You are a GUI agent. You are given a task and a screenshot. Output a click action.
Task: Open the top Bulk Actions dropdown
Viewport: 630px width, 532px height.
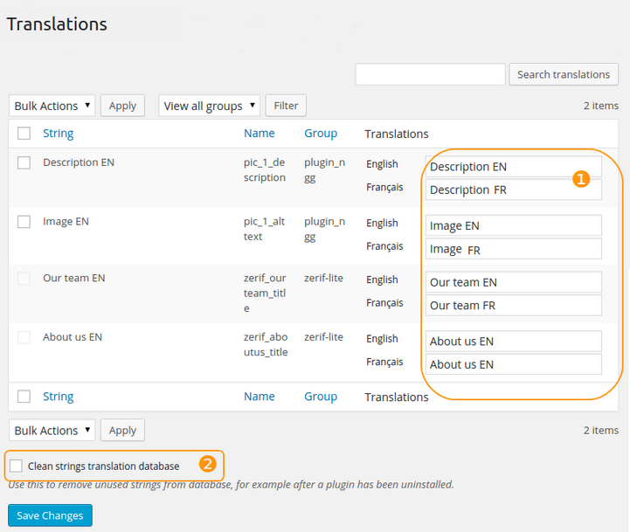[x=52, y=106]
